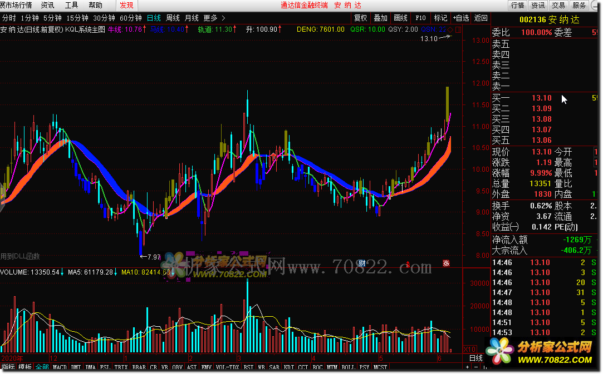Select the VOL-TDX indicator tab

tap(227, 367)
